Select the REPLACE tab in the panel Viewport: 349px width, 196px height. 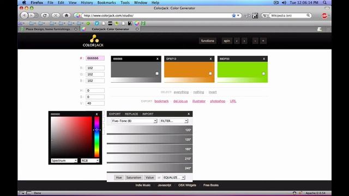pyautogui.click(x=131, y=114)
